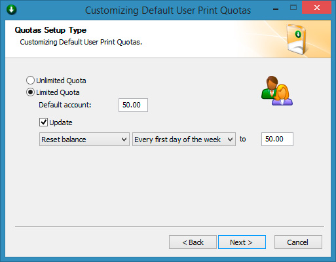Click the Default account input field
Screen dimensions: 336x262
[x=133, y=105]
